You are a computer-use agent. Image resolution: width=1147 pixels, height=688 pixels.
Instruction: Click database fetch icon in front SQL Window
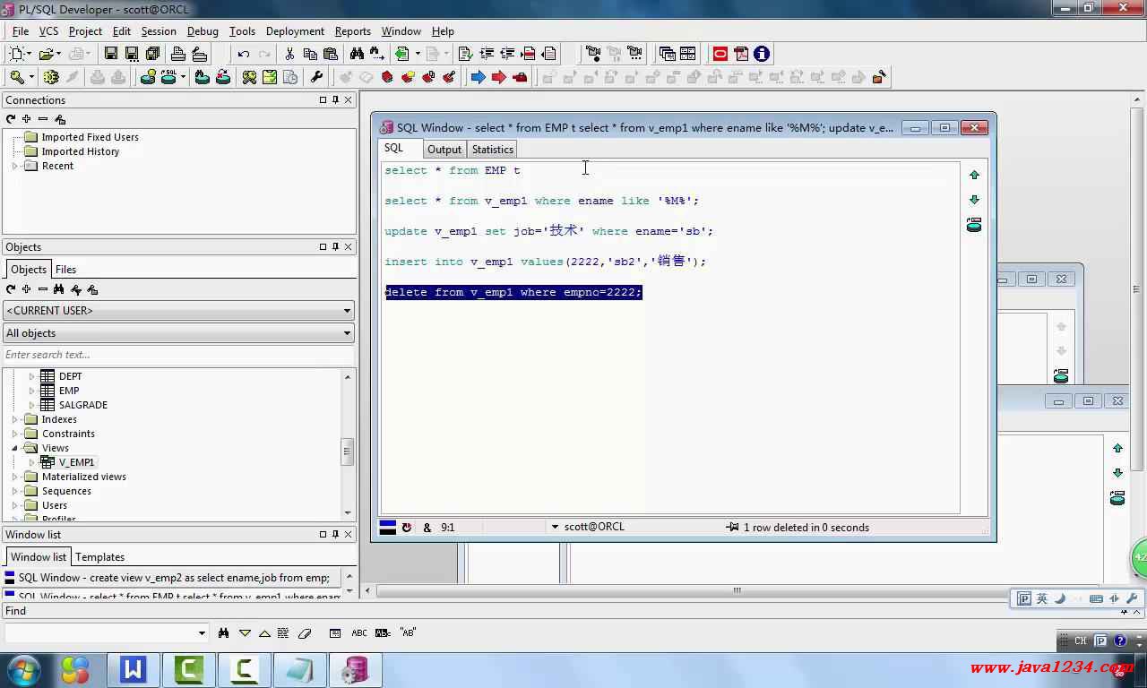click(974, 225)
